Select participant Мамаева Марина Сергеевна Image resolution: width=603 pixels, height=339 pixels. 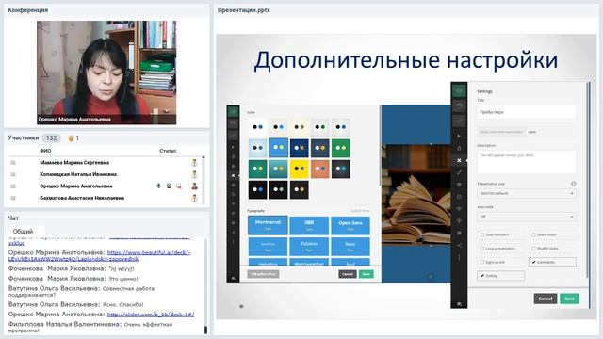point(74,163)
